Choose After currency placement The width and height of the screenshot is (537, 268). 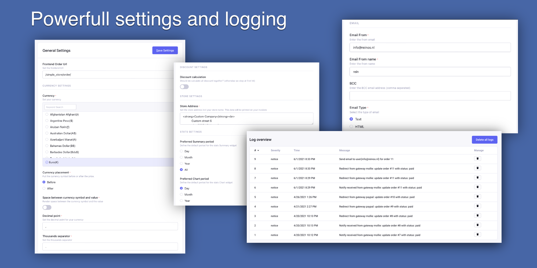(x=44, y=188)
